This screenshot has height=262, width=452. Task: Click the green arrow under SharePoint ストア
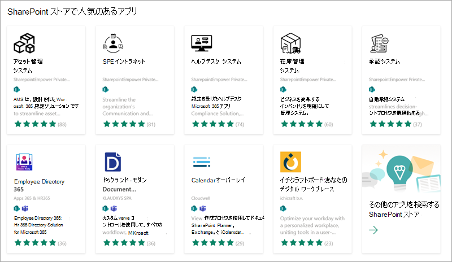coord(373,230)
